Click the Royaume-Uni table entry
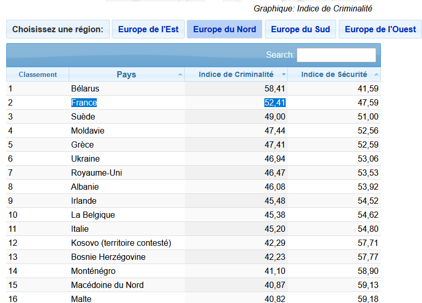 (x=96, y=173)
